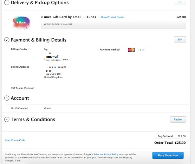Click the 'iTunes Gift Card by Email – iTunes' title
This screenshot has height=164, width=195.
pos(69,17)
